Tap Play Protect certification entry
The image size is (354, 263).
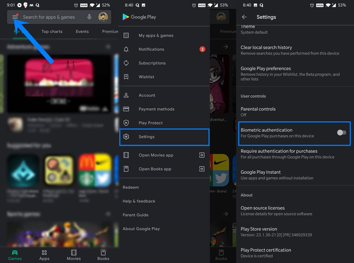pos(295,253)
